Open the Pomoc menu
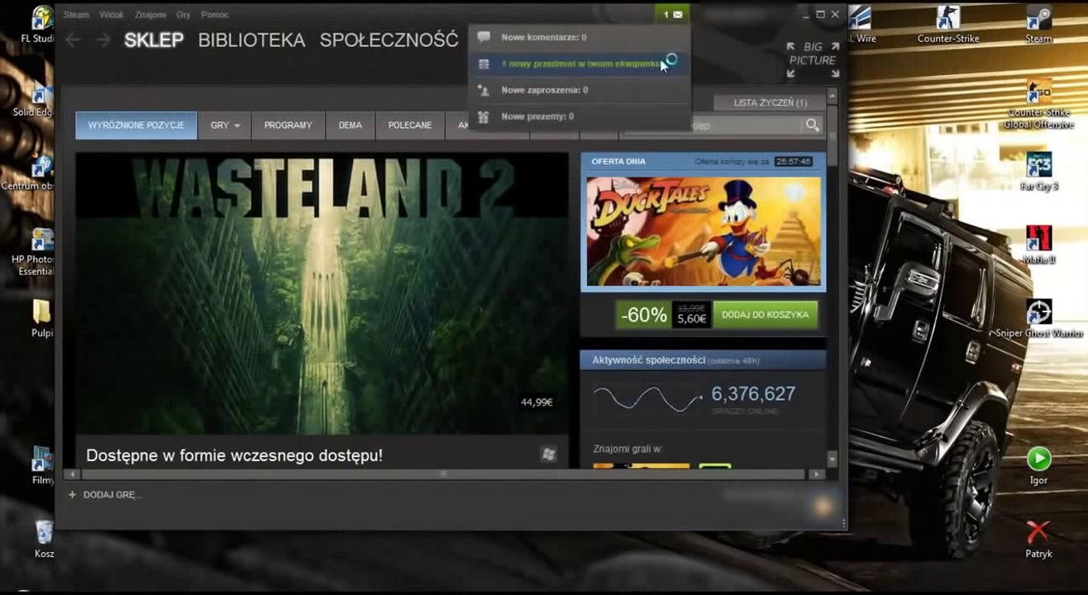The height and width of the screenshot is (595, 1088). (x=215, y=15)
